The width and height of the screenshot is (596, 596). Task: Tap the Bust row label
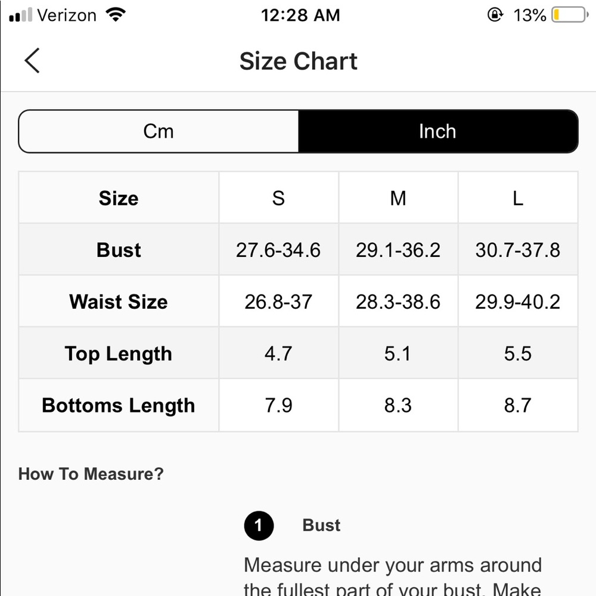[119, 250]
